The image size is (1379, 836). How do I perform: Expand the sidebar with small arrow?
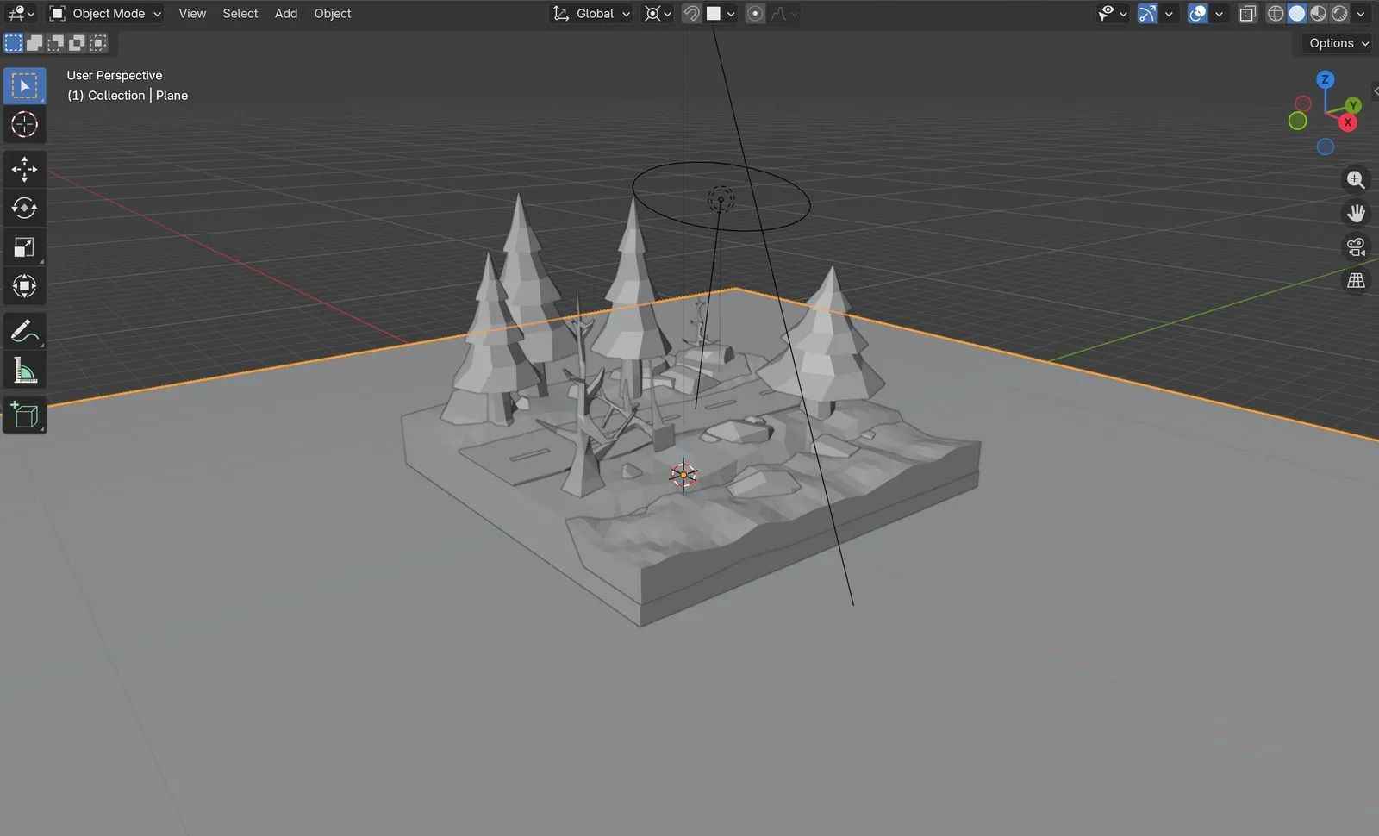click(1376, 90)
